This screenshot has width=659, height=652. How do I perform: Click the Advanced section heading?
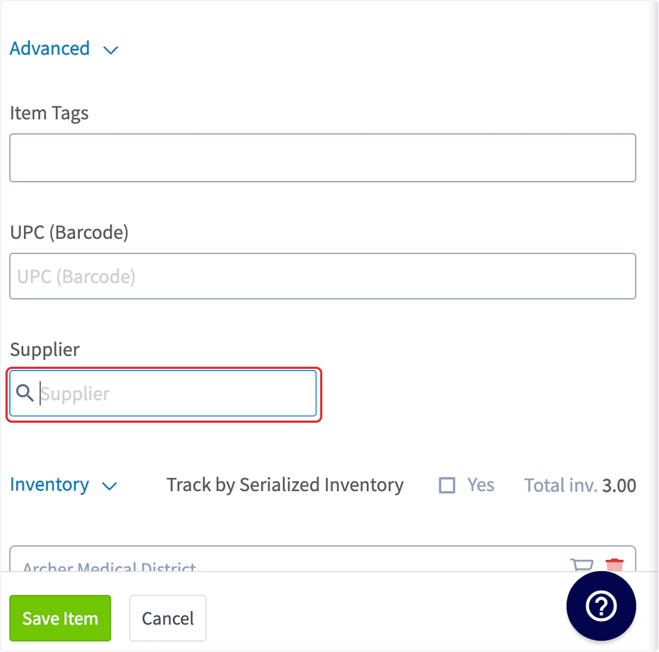coord(49,48)
